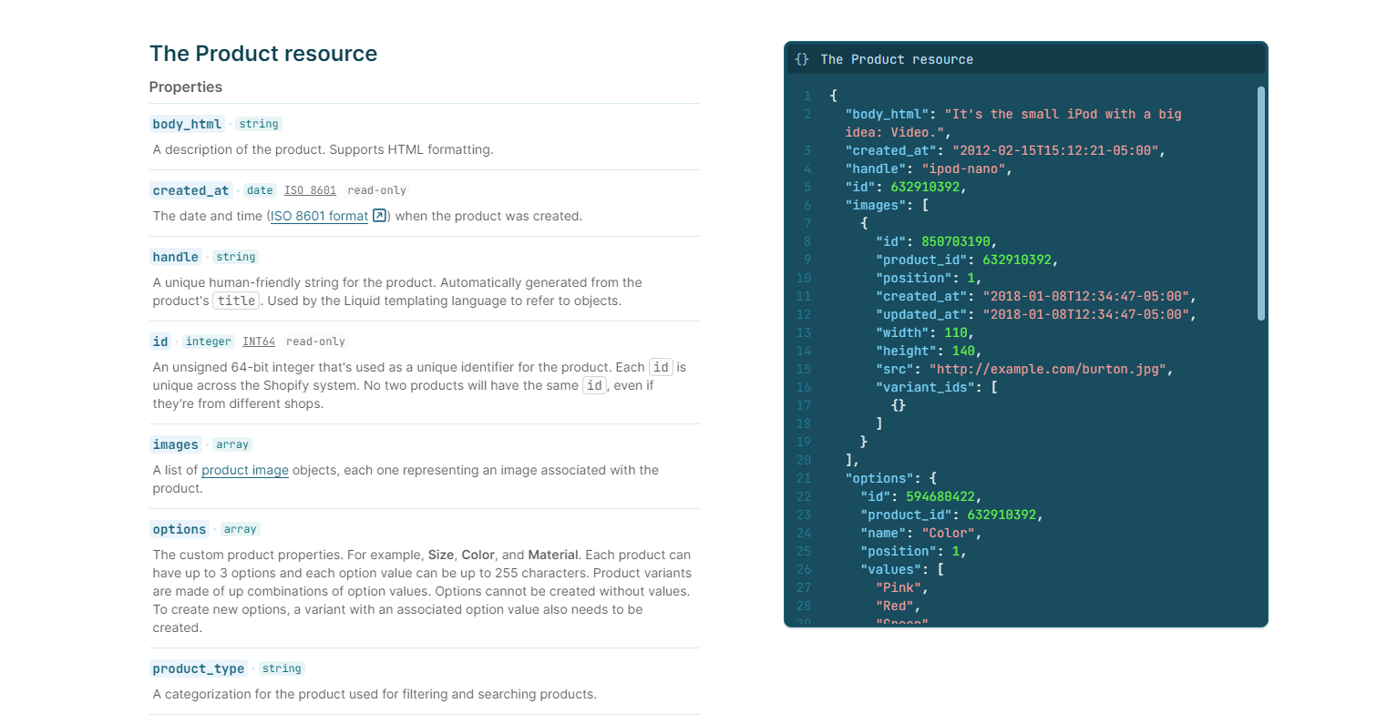The width and height of the screenshot is (1387, 724).
Task: Click the string type badge next to body_html
Action: 259,124
